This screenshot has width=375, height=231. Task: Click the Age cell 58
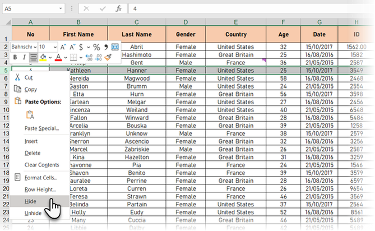click(284, 78)
